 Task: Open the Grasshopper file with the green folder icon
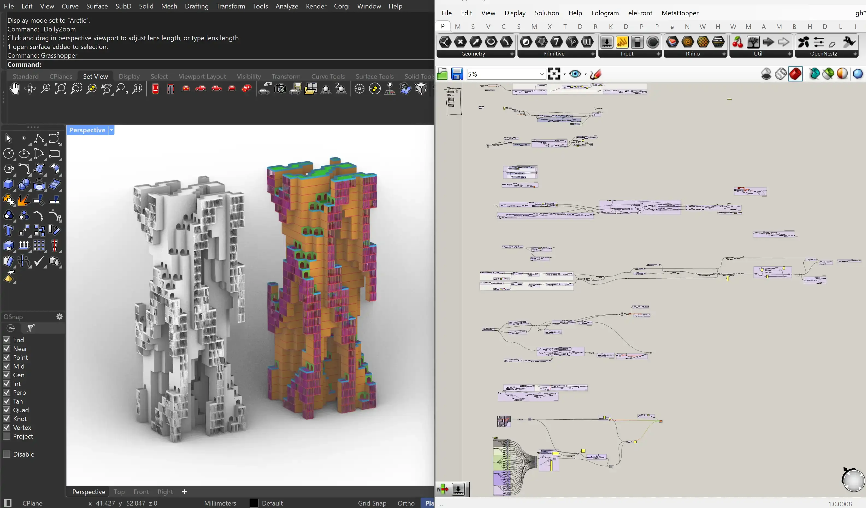(x=442, y=74)
